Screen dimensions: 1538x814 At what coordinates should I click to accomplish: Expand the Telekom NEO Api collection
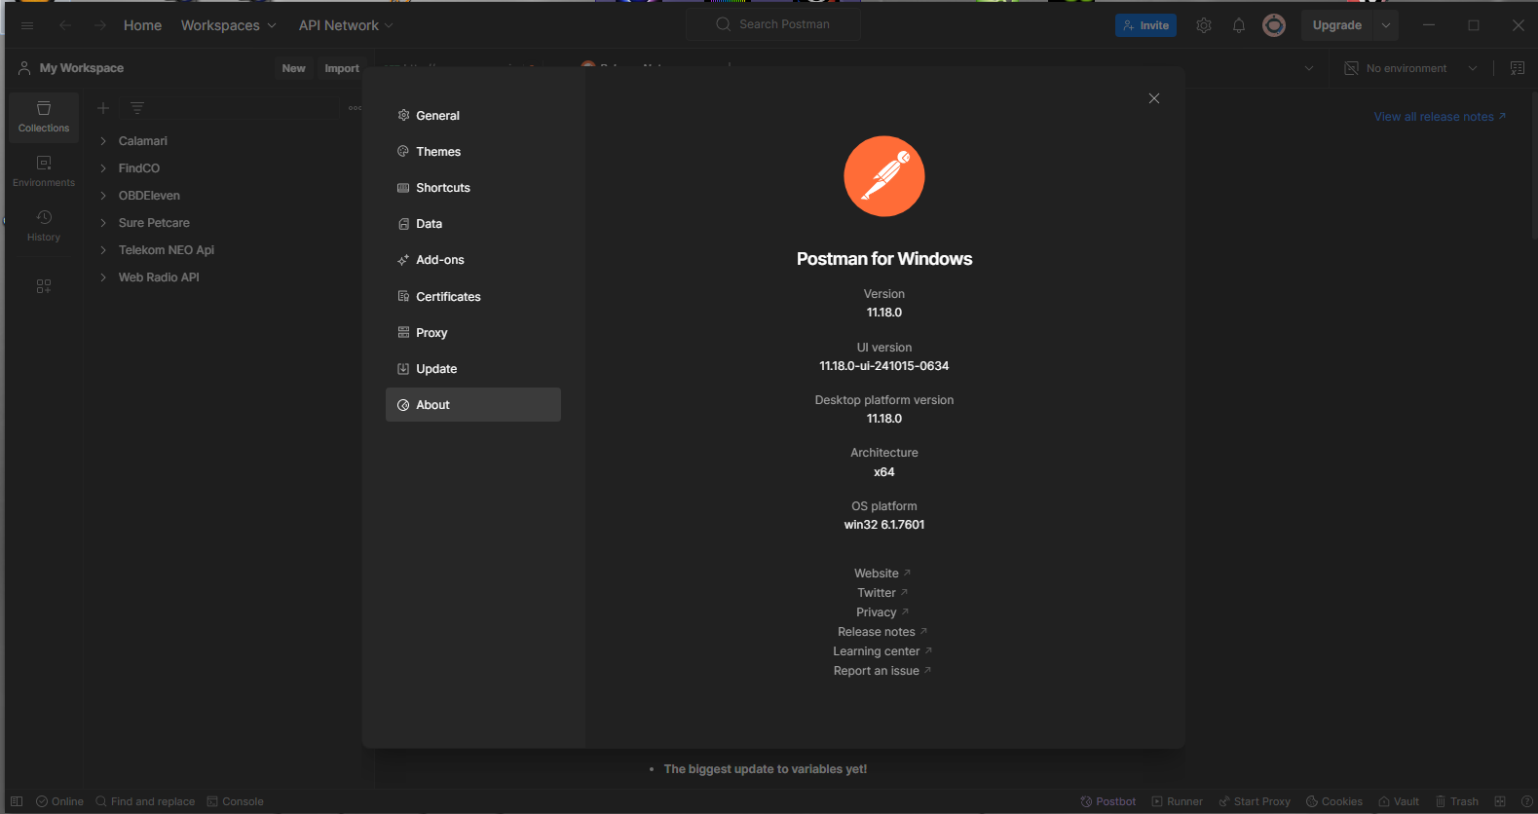103,250
